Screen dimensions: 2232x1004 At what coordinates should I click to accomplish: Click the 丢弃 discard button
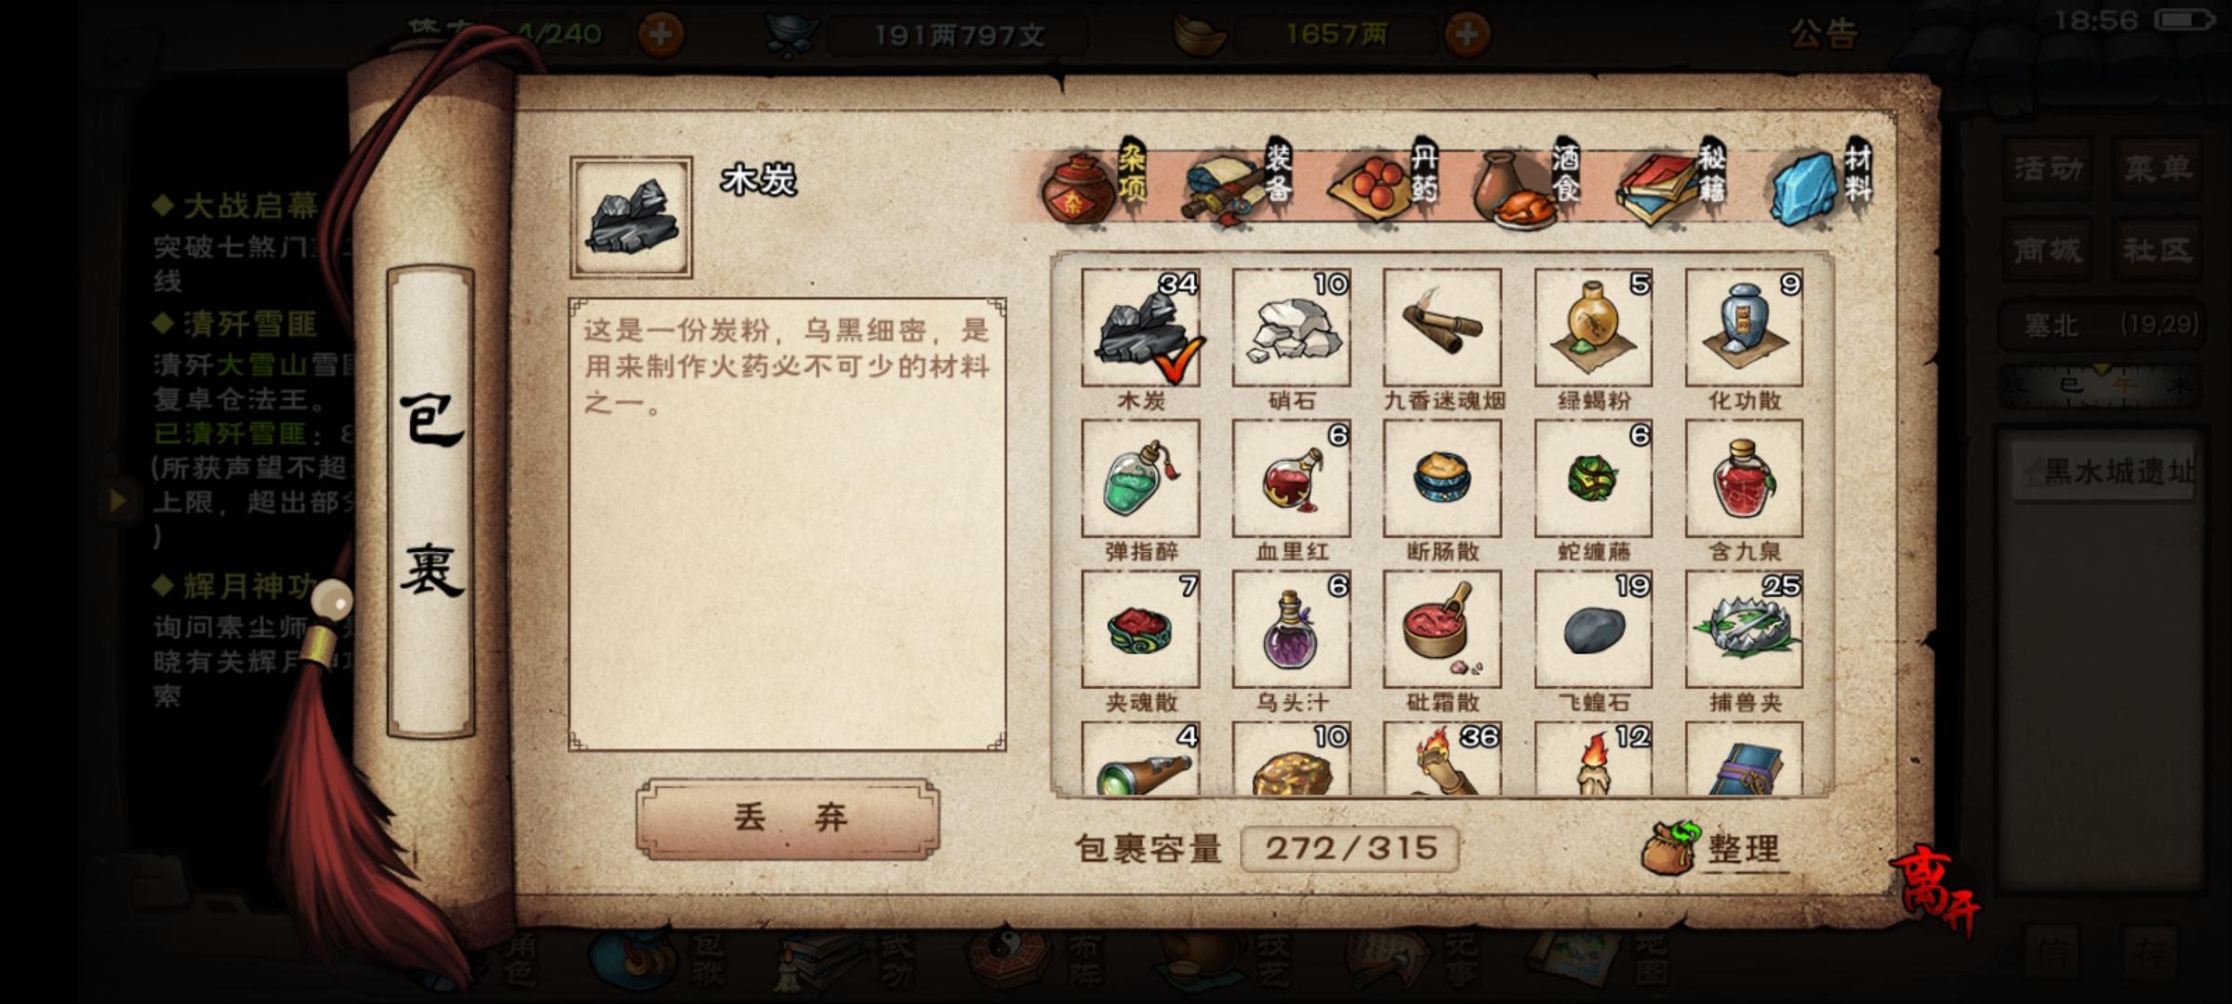(x=788, y=818)
